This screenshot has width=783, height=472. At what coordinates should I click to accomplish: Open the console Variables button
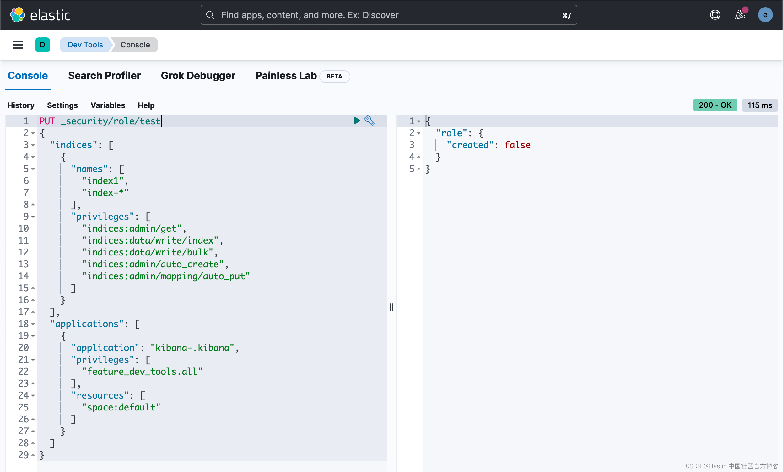[x=108, y=105]
